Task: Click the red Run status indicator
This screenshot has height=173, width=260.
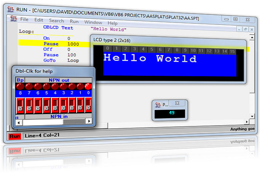Action: pos(15,136)
